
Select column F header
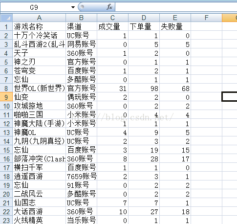[206, 18]
